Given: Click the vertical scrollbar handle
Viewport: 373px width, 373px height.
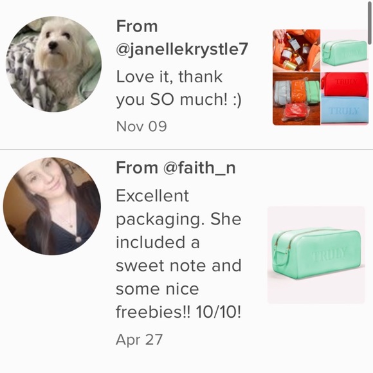Looking at the screenshot, I should (x=369, y=22).
